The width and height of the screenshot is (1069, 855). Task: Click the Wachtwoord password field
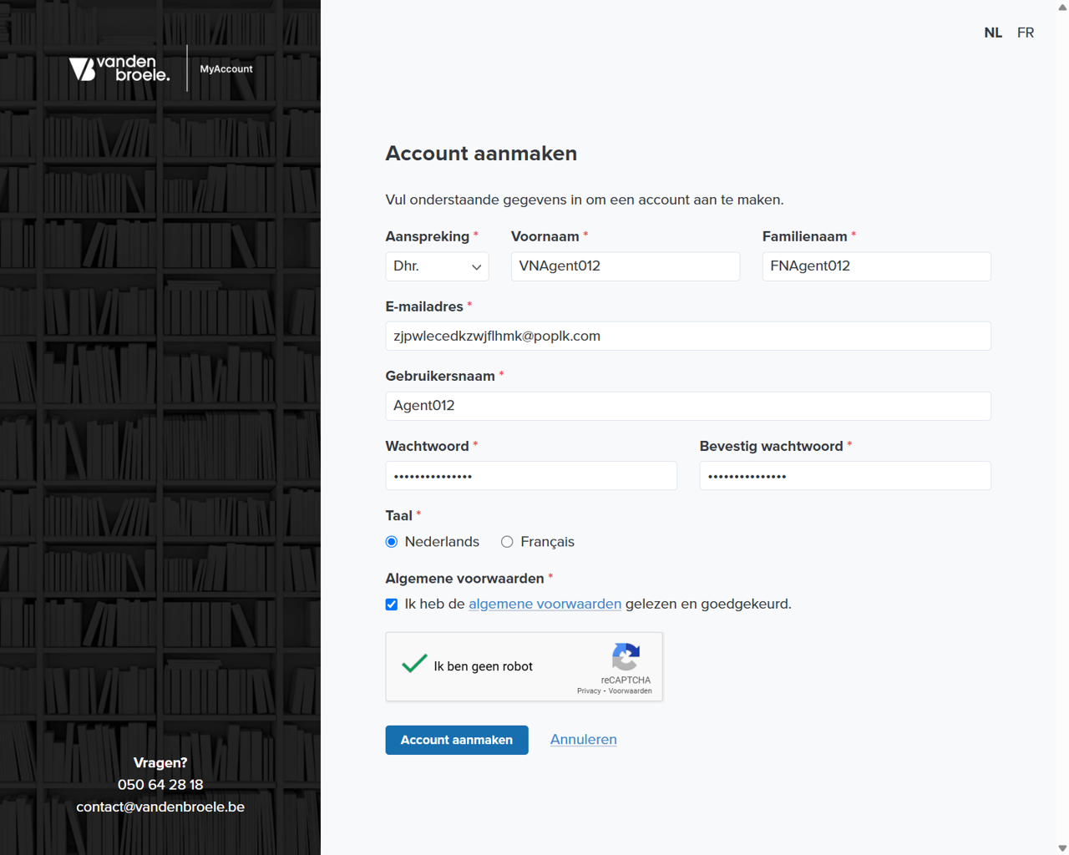(531, 476)
